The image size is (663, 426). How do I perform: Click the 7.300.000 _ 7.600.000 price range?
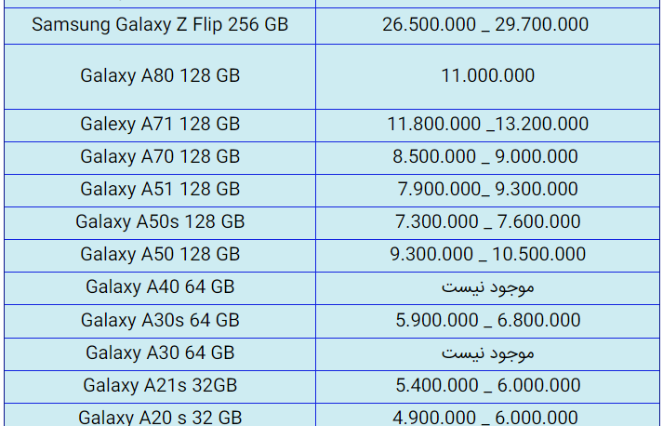pyautogui.click(x=487, y=221)
